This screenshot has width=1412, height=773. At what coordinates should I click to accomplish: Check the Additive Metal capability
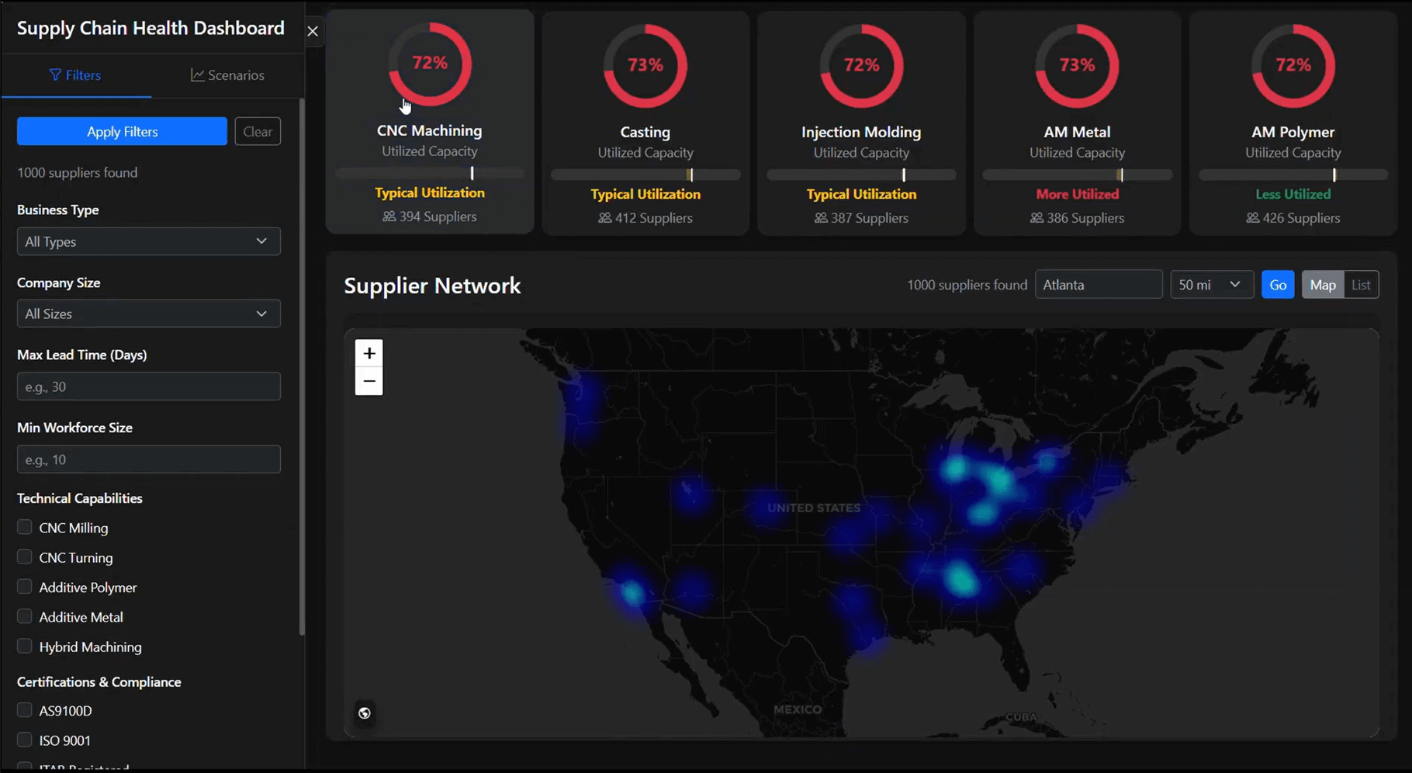(25, 617)
